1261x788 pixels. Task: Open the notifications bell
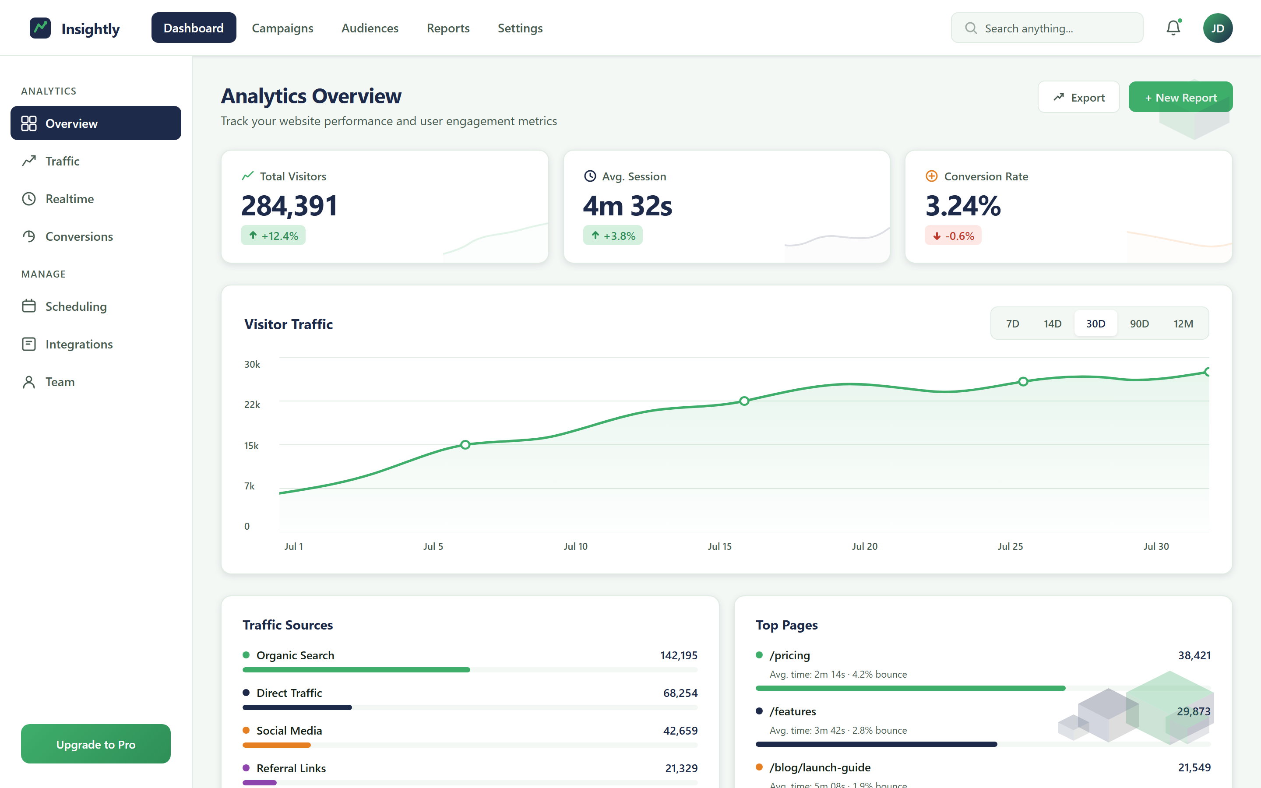(1173, 28)
